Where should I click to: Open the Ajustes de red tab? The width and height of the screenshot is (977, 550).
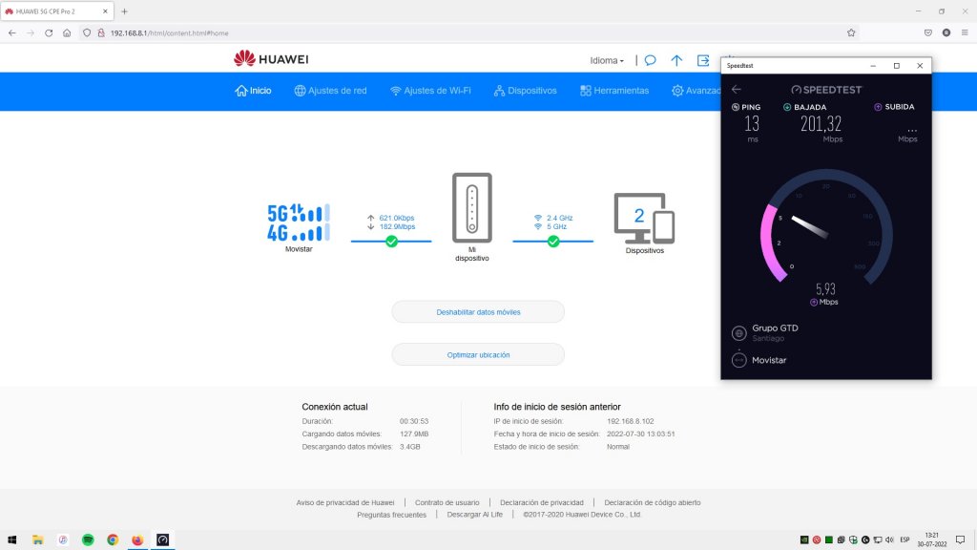click(x=330, y=91)
